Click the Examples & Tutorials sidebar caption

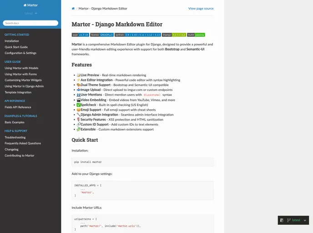click(x=21, y=116)
